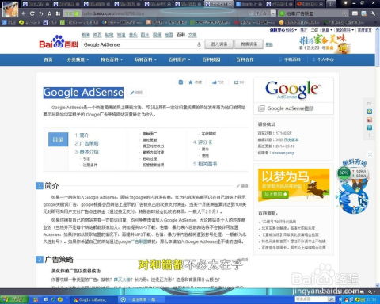Click the user avatar picture in browser corner
Screen dimensions: 380x304
[x=10, y=9]
